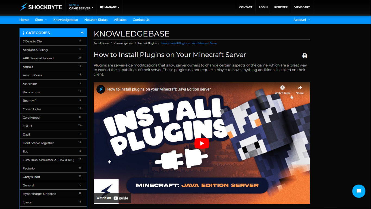Image resolution: width=371 pixels, height=209 pixels.
Task: Select the General category
Action: [x=53, y=185]
